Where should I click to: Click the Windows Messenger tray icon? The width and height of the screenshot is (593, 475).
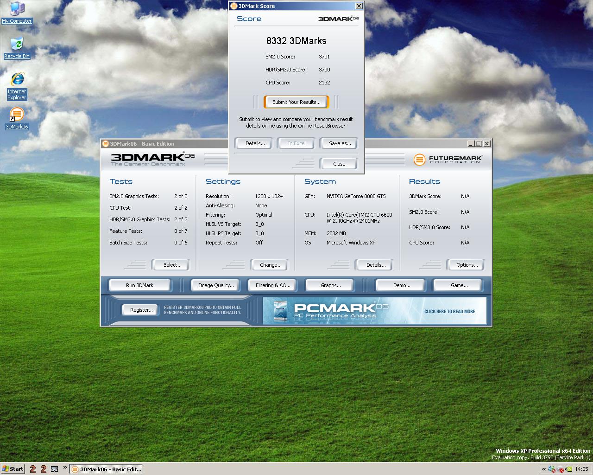(x=551, y=469)
